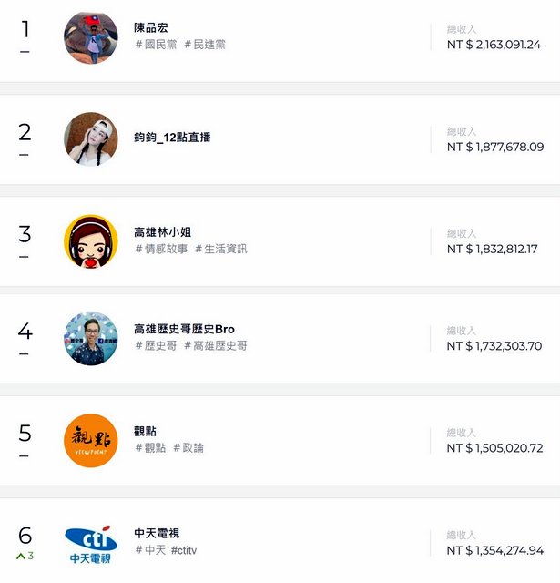Filter by #生活資訊 tag

(221, 249)
